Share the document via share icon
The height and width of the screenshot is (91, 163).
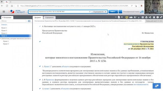coord(150,17)
